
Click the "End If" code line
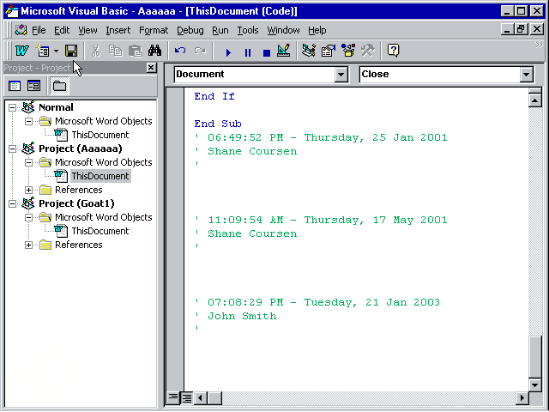(x=214, y=97)
